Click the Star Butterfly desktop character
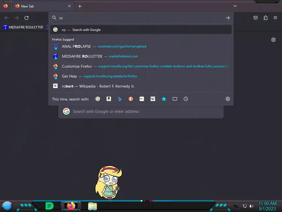Viewport: 282px width, 212px height. [109, 183]
